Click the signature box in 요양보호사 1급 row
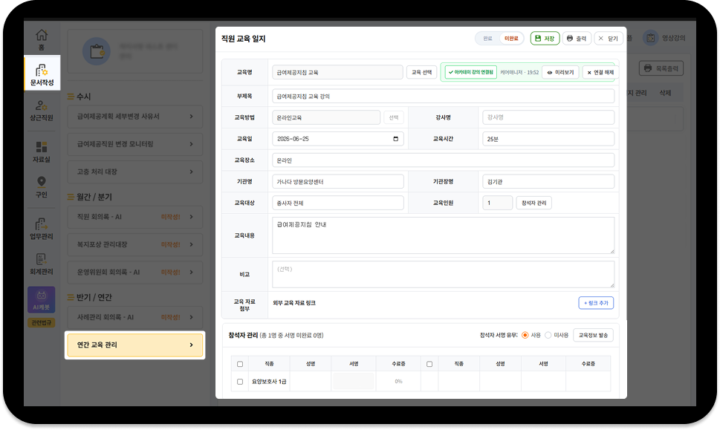 tap(353, 381)
